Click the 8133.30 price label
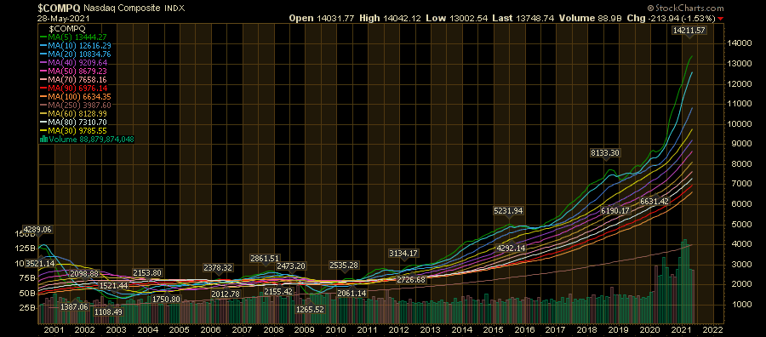The image size is (766, 337). coord(605,153)
